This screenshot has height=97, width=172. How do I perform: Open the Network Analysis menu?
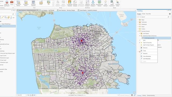(x=87, y=3)
